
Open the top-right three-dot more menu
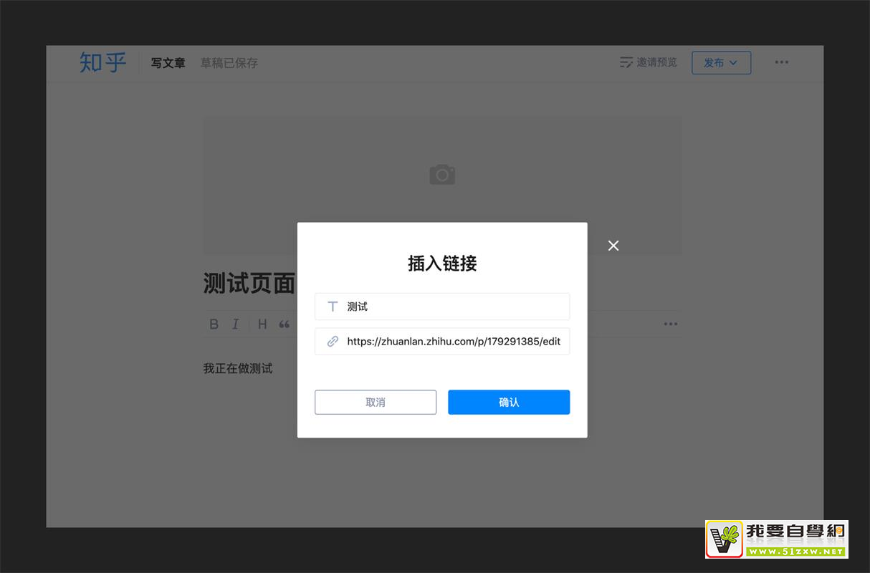click(781, 62)
